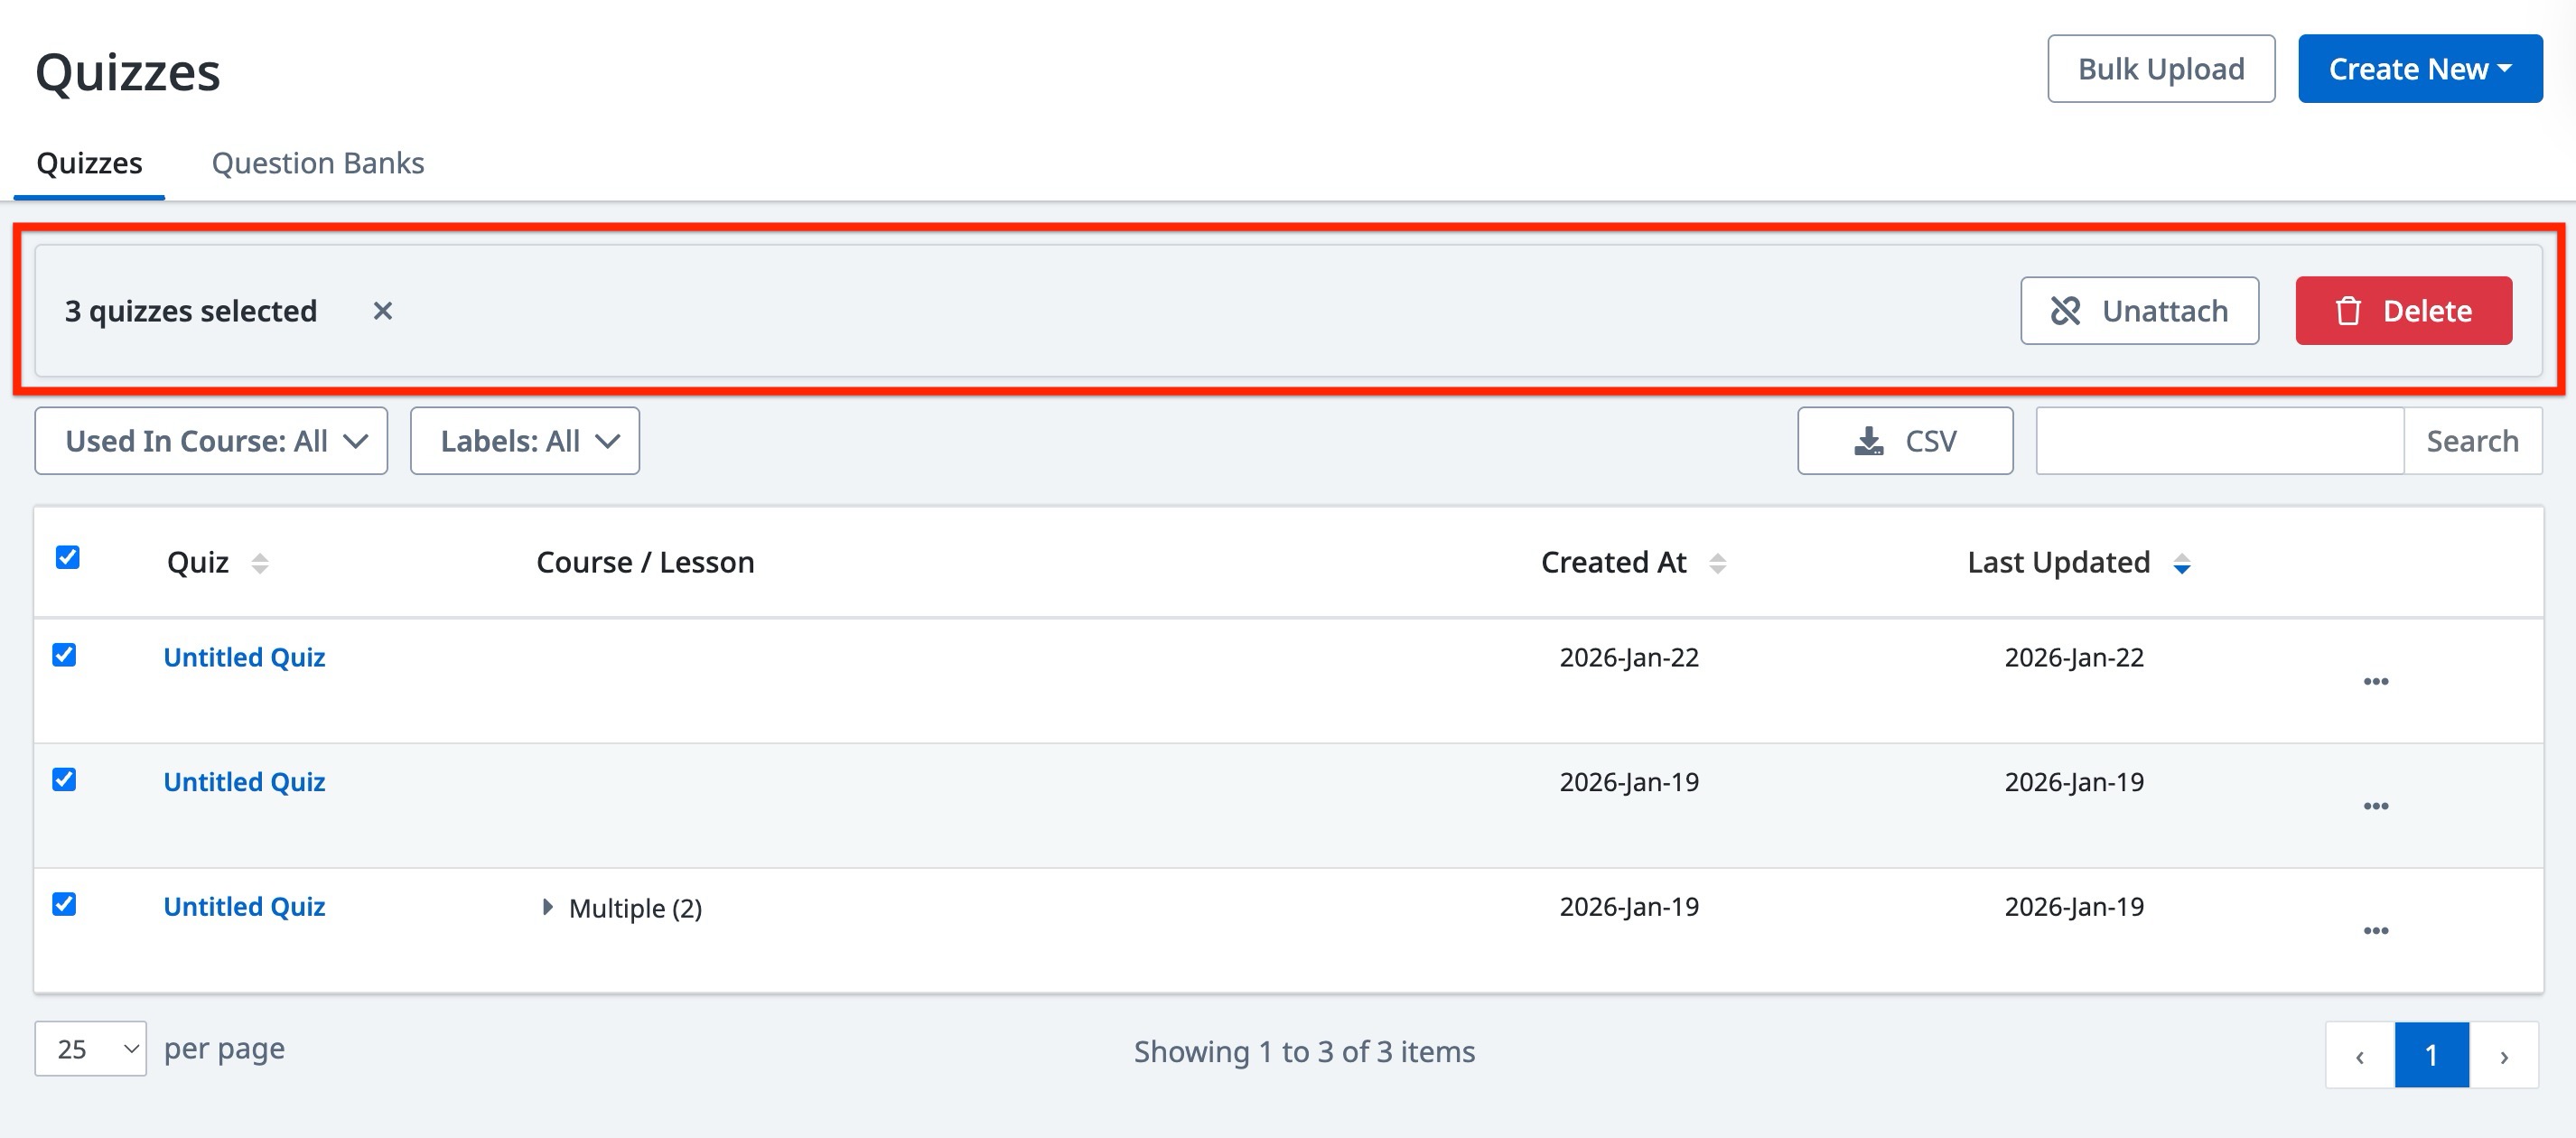Click into the search text field
Image resolution: width=2576 pixels, height=1138 pixels.
coord(2219,441)
